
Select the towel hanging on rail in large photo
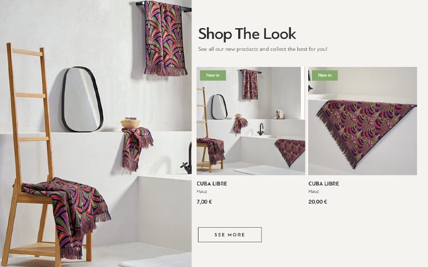tap(165, 38)
